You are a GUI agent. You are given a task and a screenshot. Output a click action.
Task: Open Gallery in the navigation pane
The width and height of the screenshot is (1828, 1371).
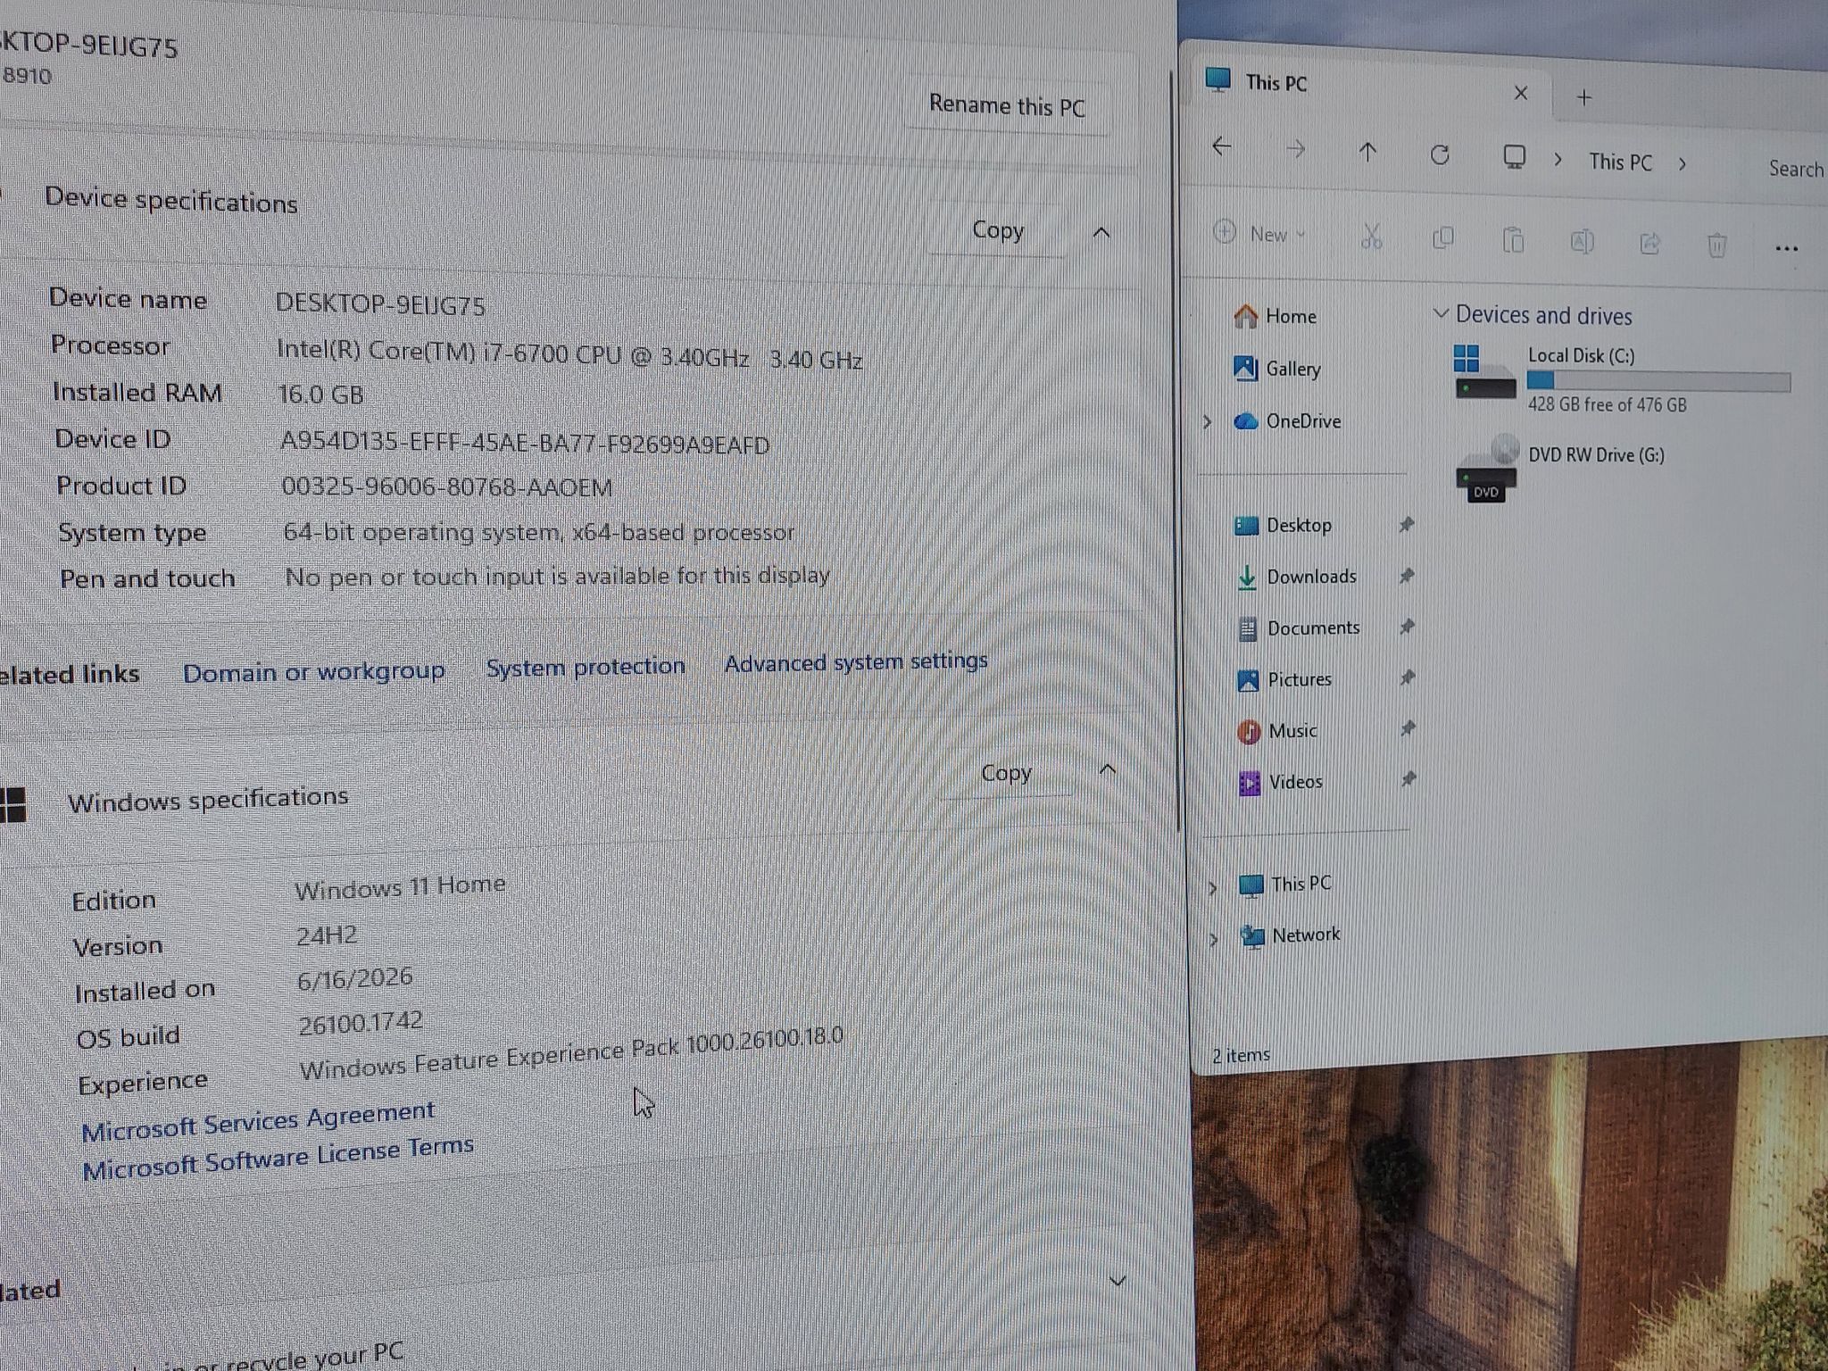coord(1276,368)
